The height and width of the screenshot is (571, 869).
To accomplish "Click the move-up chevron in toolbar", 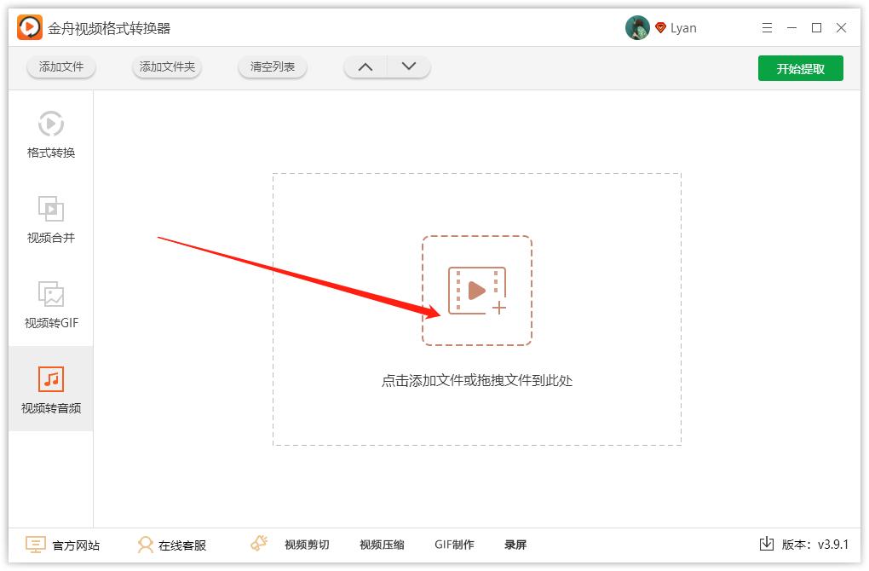I will point(365,66).
